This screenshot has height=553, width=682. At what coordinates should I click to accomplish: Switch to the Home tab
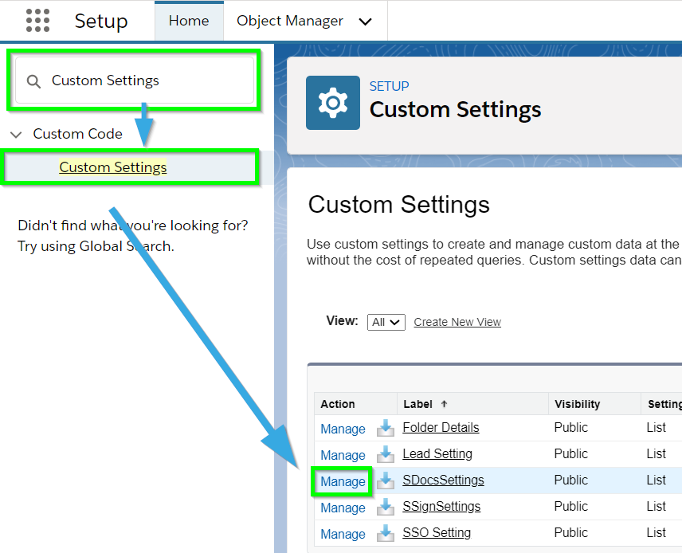tap(189, 21)
